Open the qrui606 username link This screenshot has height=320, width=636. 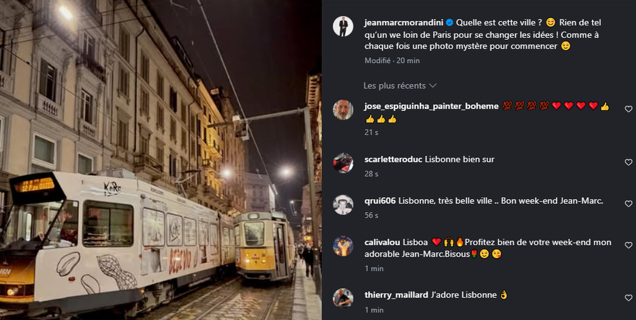pos(380,201)
